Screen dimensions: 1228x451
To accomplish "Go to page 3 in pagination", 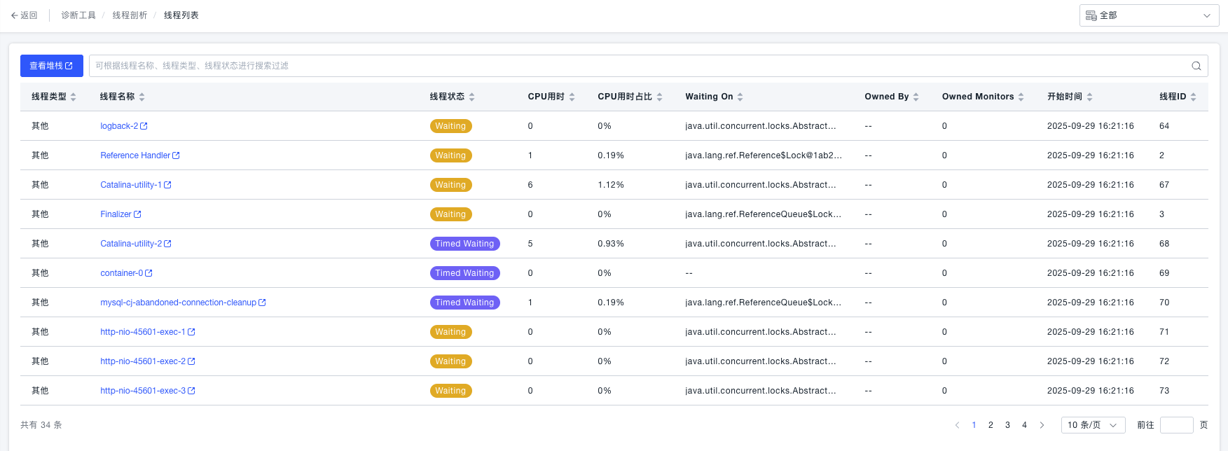I will tap(1007, 425).
